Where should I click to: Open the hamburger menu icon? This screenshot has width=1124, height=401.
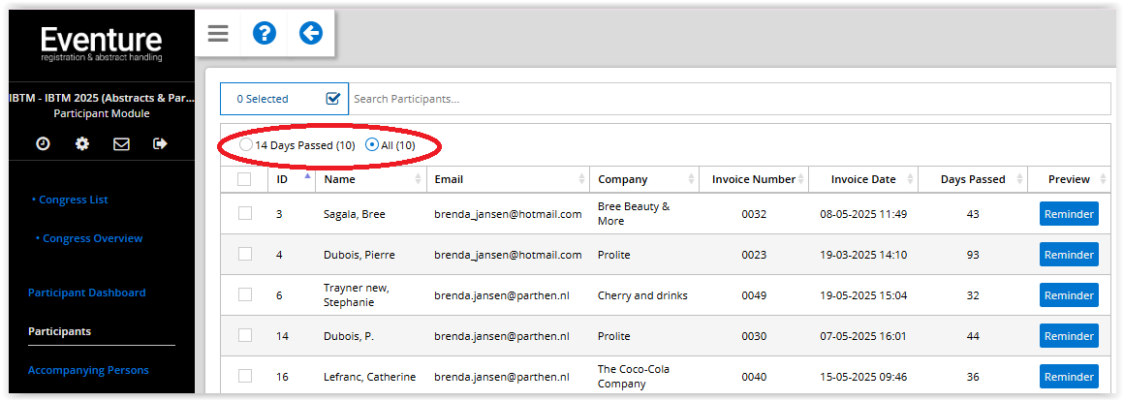218,34
